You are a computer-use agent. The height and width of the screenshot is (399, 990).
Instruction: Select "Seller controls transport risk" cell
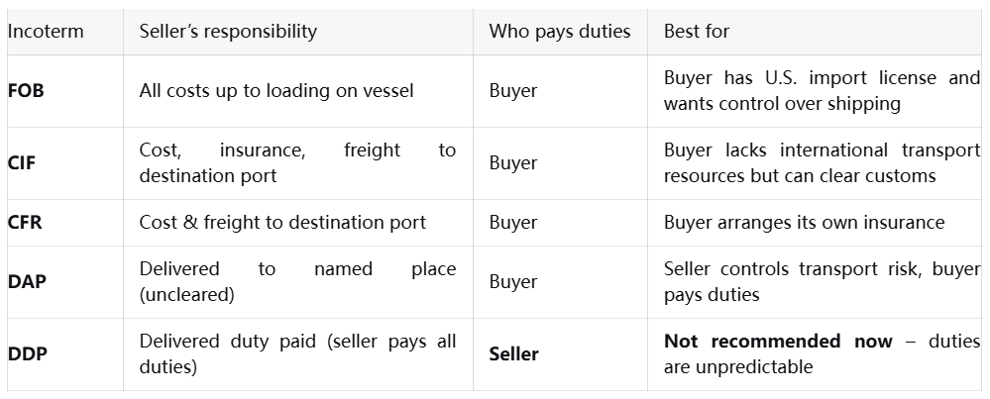point(822,281)
